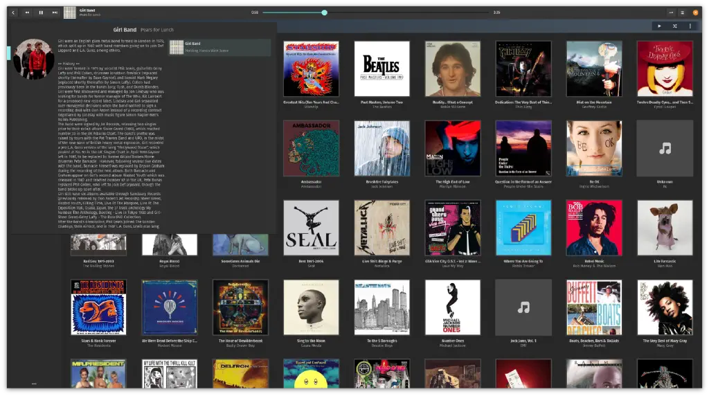Open Sing to the Moon album

click(x=311, y=307)
